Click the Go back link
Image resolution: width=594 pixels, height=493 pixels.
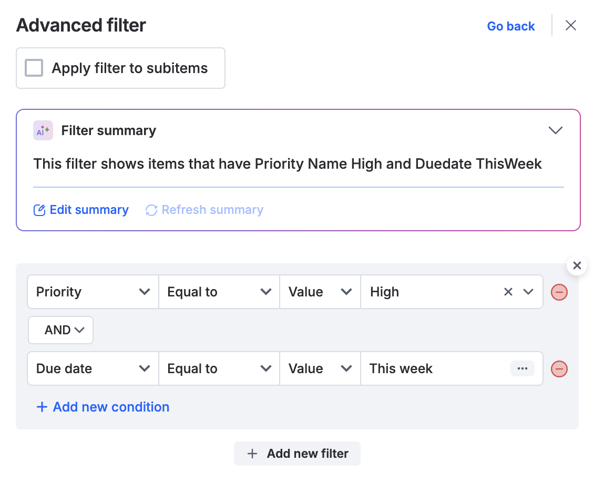pyautogui.click(x=510, y=26)
